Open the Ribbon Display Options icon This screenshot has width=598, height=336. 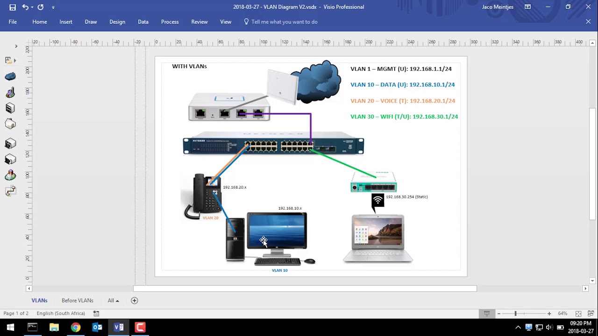click(527, 7)
